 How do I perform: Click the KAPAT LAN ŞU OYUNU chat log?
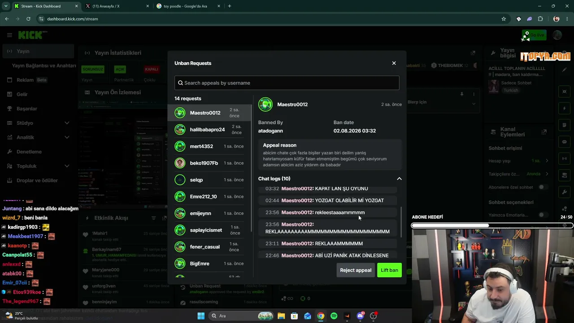[x=327, y=188]
